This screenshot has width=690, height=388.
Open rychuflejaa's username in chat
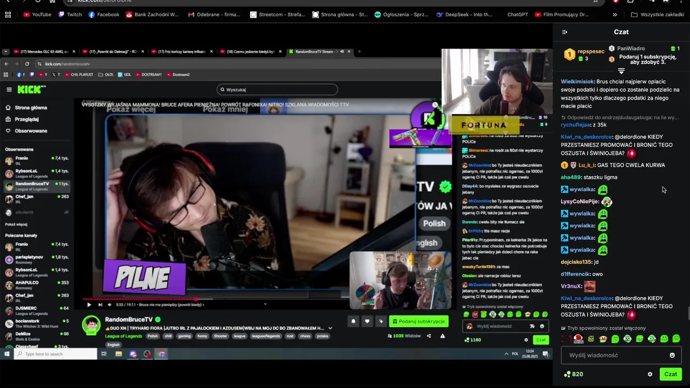(x=576, y=124)
